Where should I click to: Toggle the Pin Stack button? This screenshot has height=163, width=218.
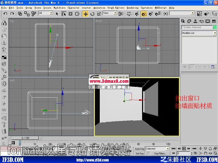(x=185, y=67)
